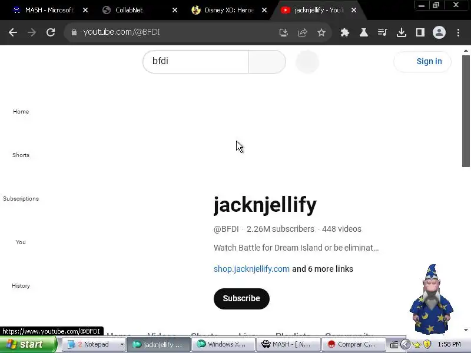
Task: Close the MASH - Microsoft tab
Action: (85, 10)
